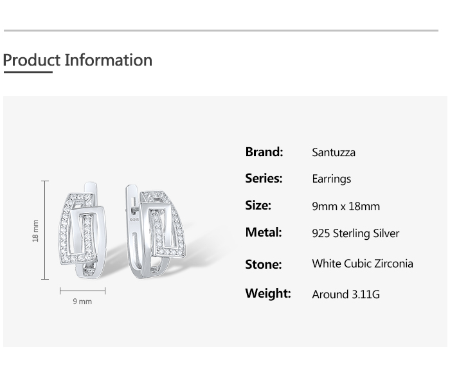Select the Around 3.11G weight value

[x=346, y=294]
